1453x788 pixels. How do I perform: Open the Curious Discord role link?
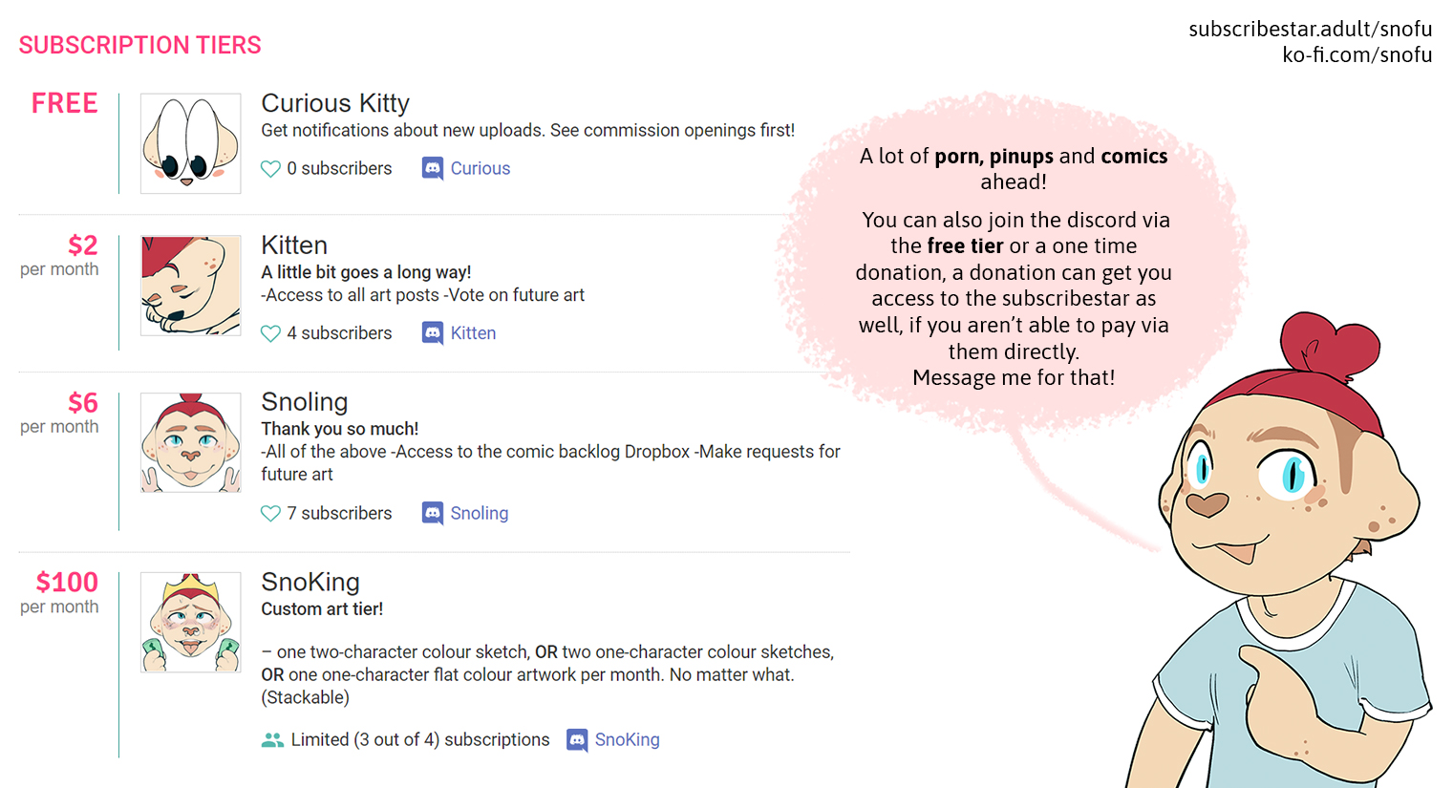point(480,169)
